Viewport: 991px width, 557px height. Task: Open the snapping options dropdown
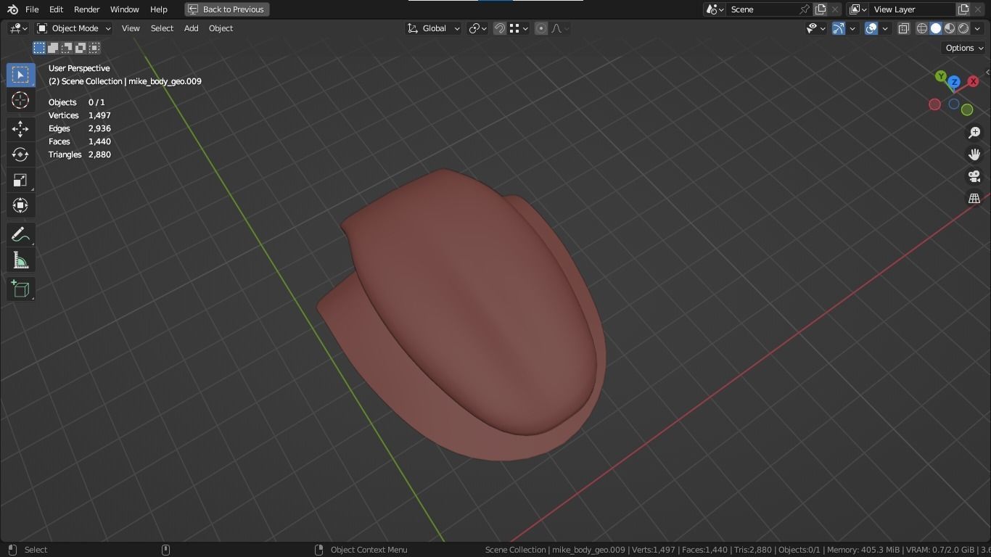[518, 28]
